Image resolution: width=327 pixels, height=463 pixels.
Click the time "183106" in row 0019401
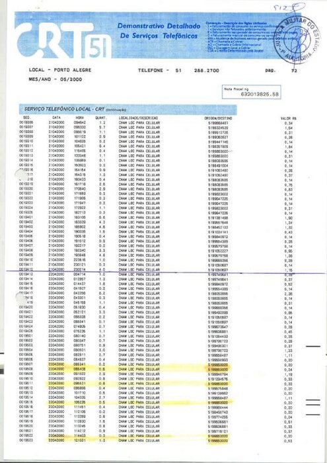pyautogui.click(x=80, y=218)
